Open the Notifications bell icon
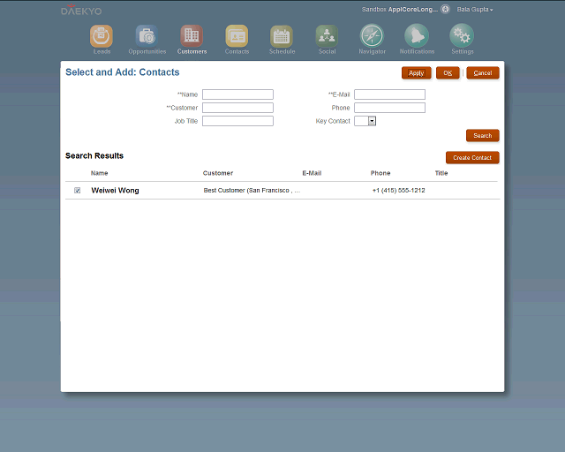565x452 pixels. tap(417, 35)
